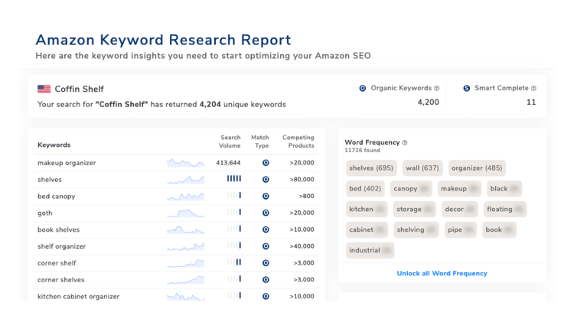Click the Unlock all Word Frequency link
The image size is (574, 319).
[x=442, y=273]
